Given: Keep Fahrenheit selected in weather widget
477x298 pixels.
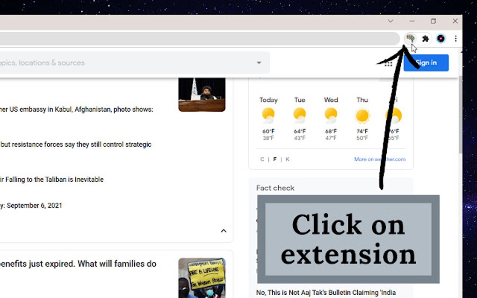Looking at the screenshot, I should pos(275,159).
